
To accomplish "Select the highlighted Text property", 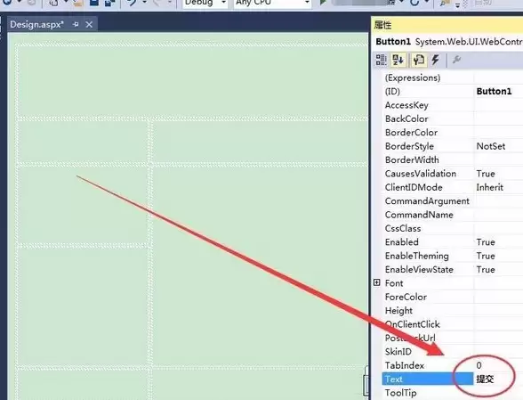I will (x=427, y=379).
